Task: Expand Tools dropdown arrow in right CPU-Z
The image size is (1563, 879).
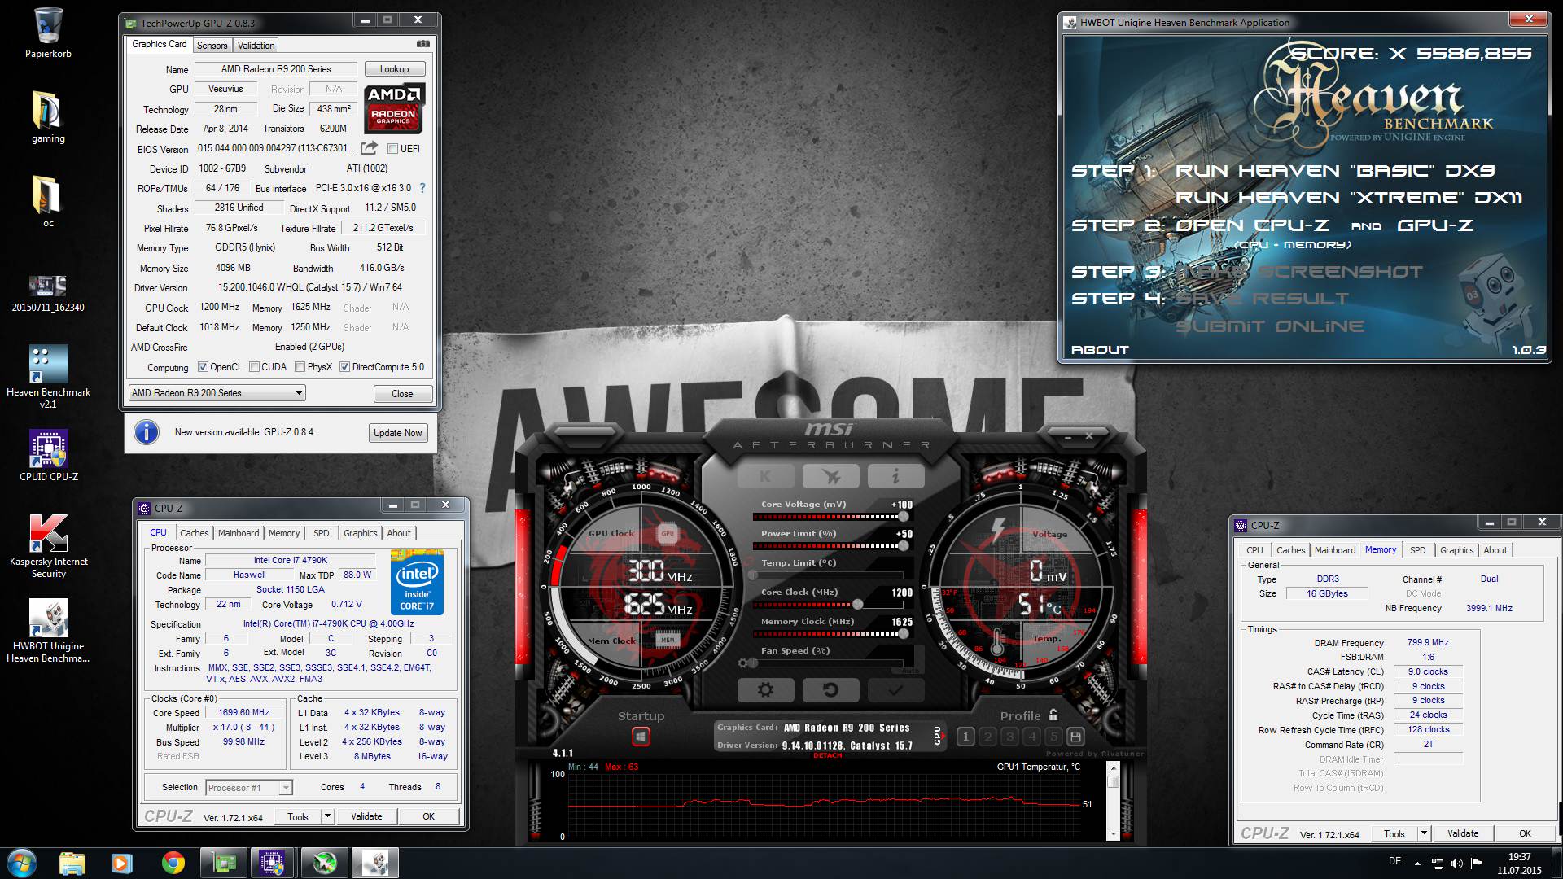Action: 1424,833
